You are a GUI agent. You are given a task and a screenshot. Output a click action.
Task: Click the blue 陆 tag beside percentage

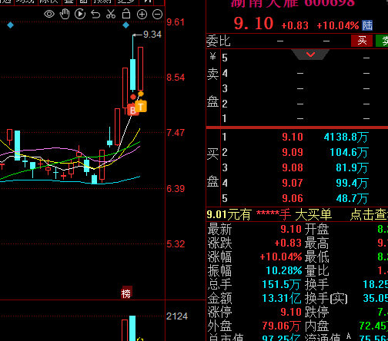367,25
